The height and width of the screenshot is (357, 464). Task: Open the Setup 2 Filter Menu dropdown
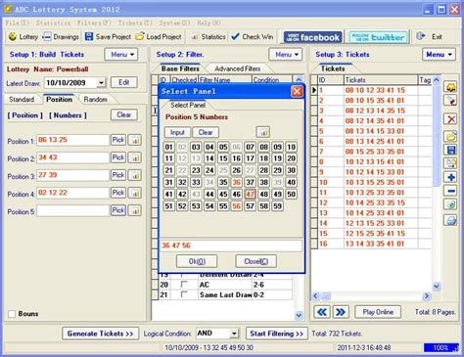point(286,55)
